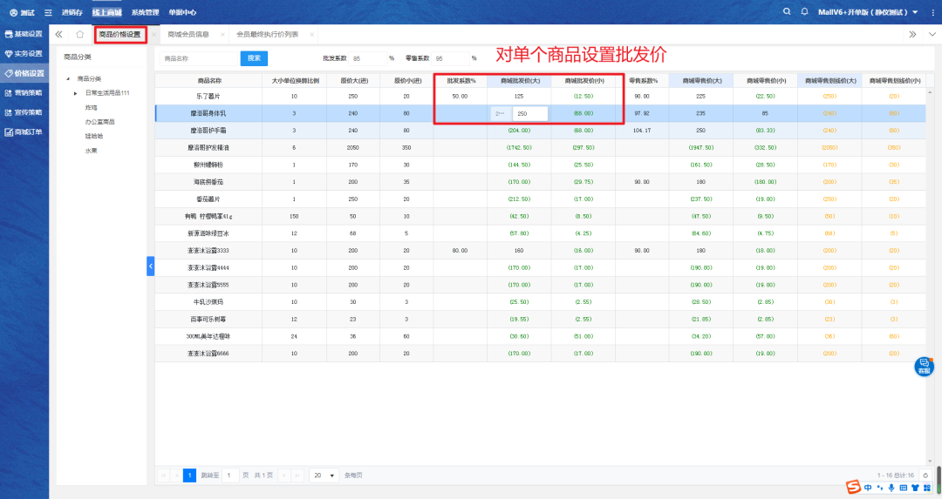Click the refresh icon beside pagination total
Viewport: 942px width, 499px height.
coord(924,475)
